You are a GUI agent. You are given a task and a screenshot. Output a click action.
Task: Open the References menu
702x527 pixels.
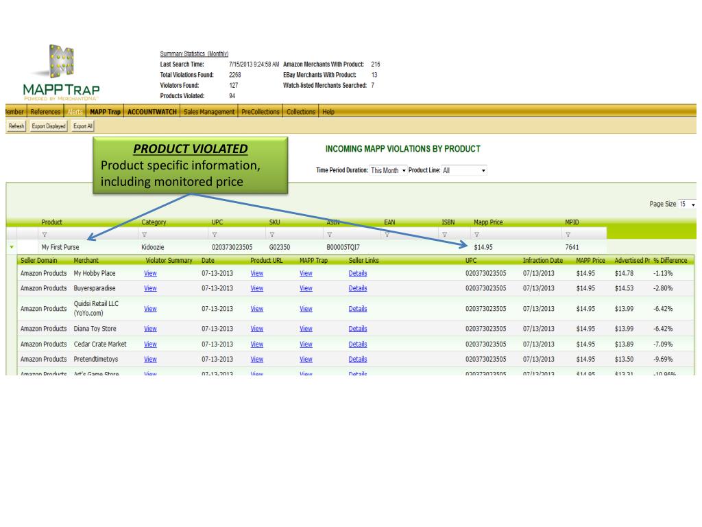[x=45, y=112]
